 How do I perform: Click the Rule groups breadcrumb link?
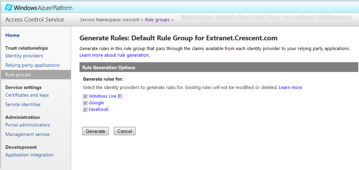(x=157, y=20)
